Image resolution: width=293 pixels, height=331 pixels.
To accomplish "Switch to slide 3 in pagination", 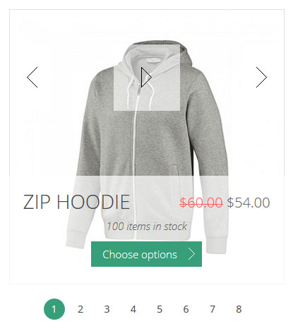I will (107, 309).
